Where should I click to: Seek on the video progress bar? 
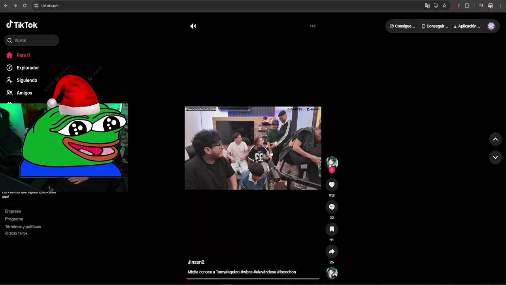[253, 279]
